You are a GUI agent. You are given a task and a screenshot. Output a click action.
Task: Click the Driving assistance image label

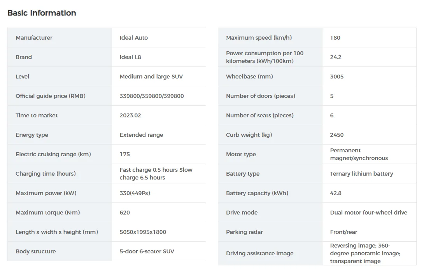click(x=259, y=253)
